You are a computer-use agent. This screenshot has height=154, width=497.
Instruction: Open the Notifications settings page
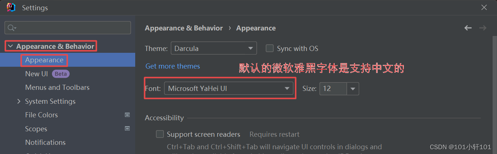pyautogui.click(x=45, y=142)
